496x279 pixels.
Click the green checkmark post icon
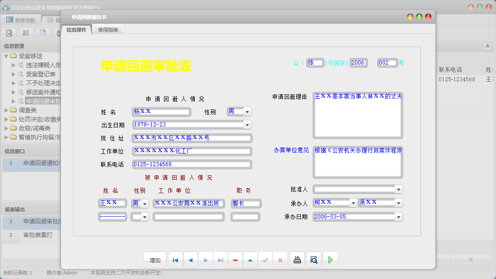265,260
